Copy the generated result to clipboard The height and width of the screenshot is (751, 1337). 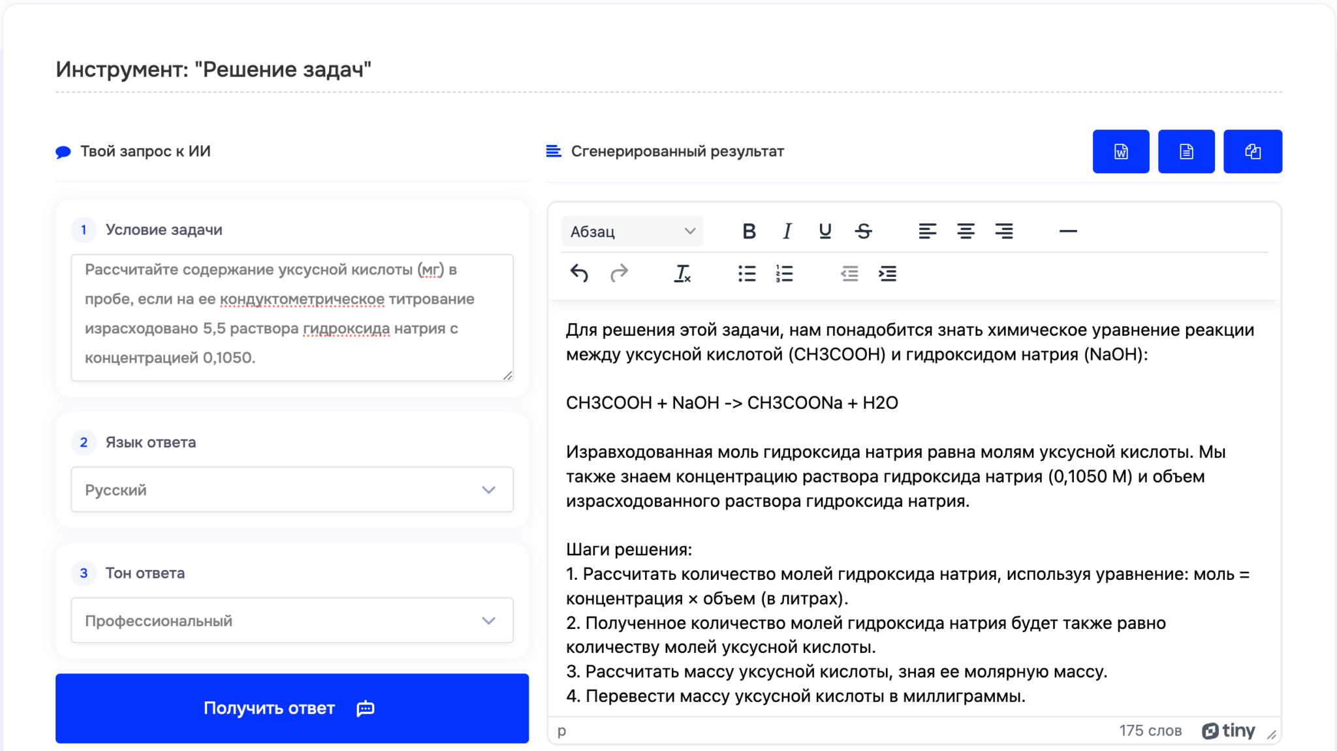(1252, 152)
